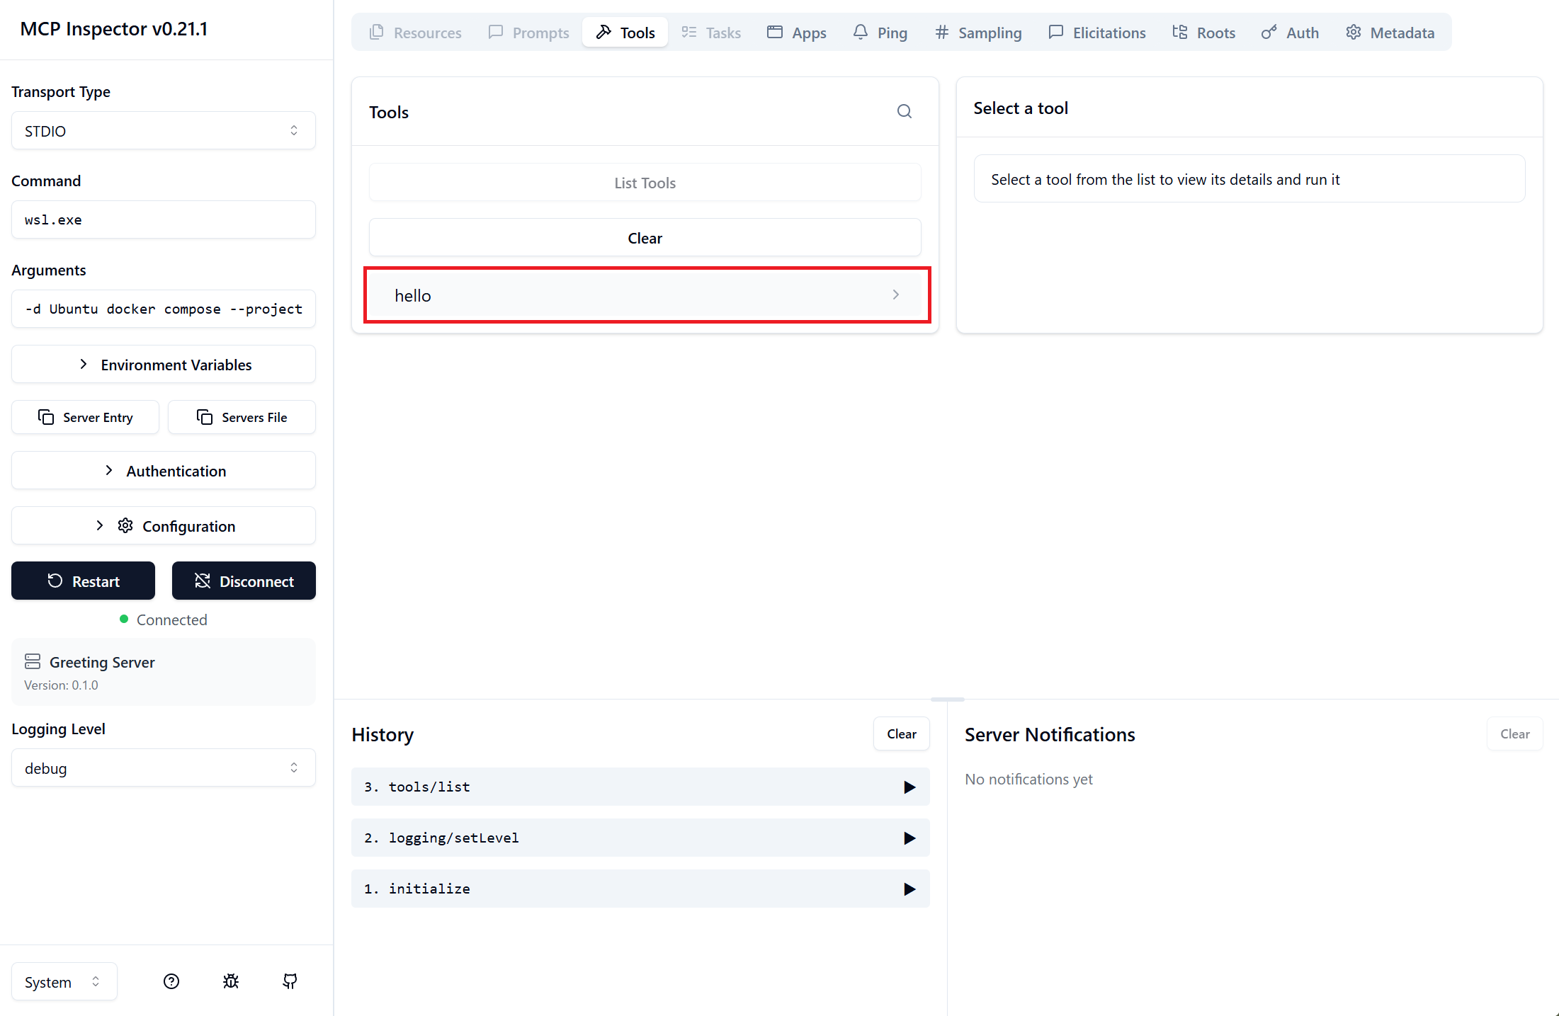Click 'No notifications yet' text
1559x1016 pixels.
click(1028, 780)
